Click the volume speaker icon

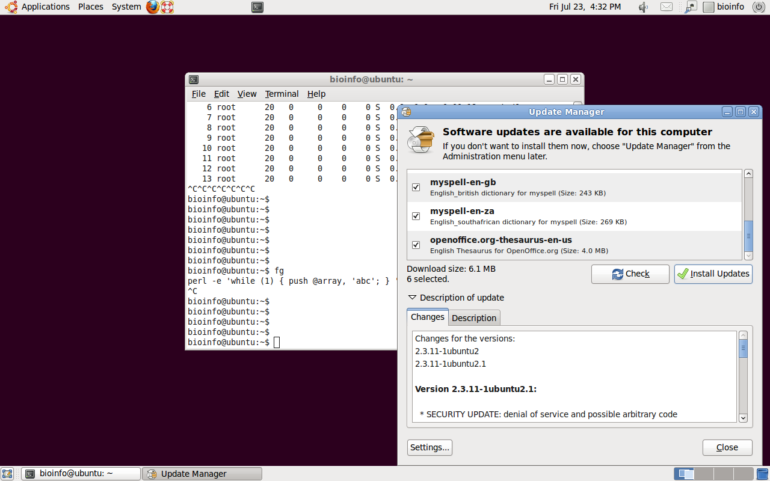pos(643,7)
